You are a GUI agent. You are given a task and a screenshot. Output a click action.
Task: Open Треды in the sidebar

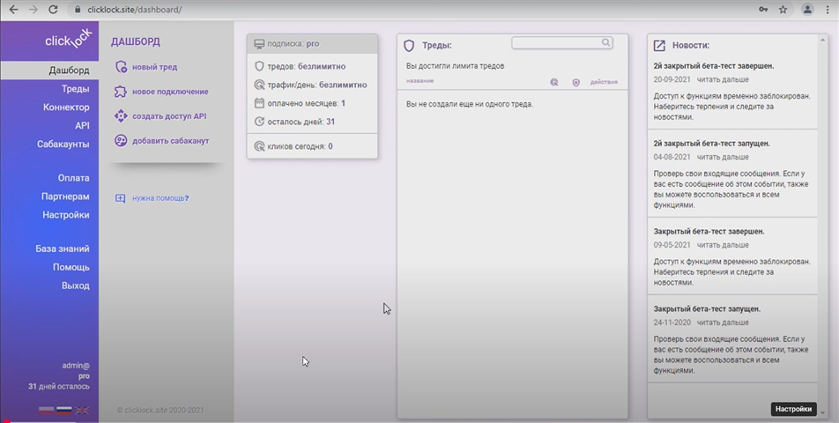75,89
